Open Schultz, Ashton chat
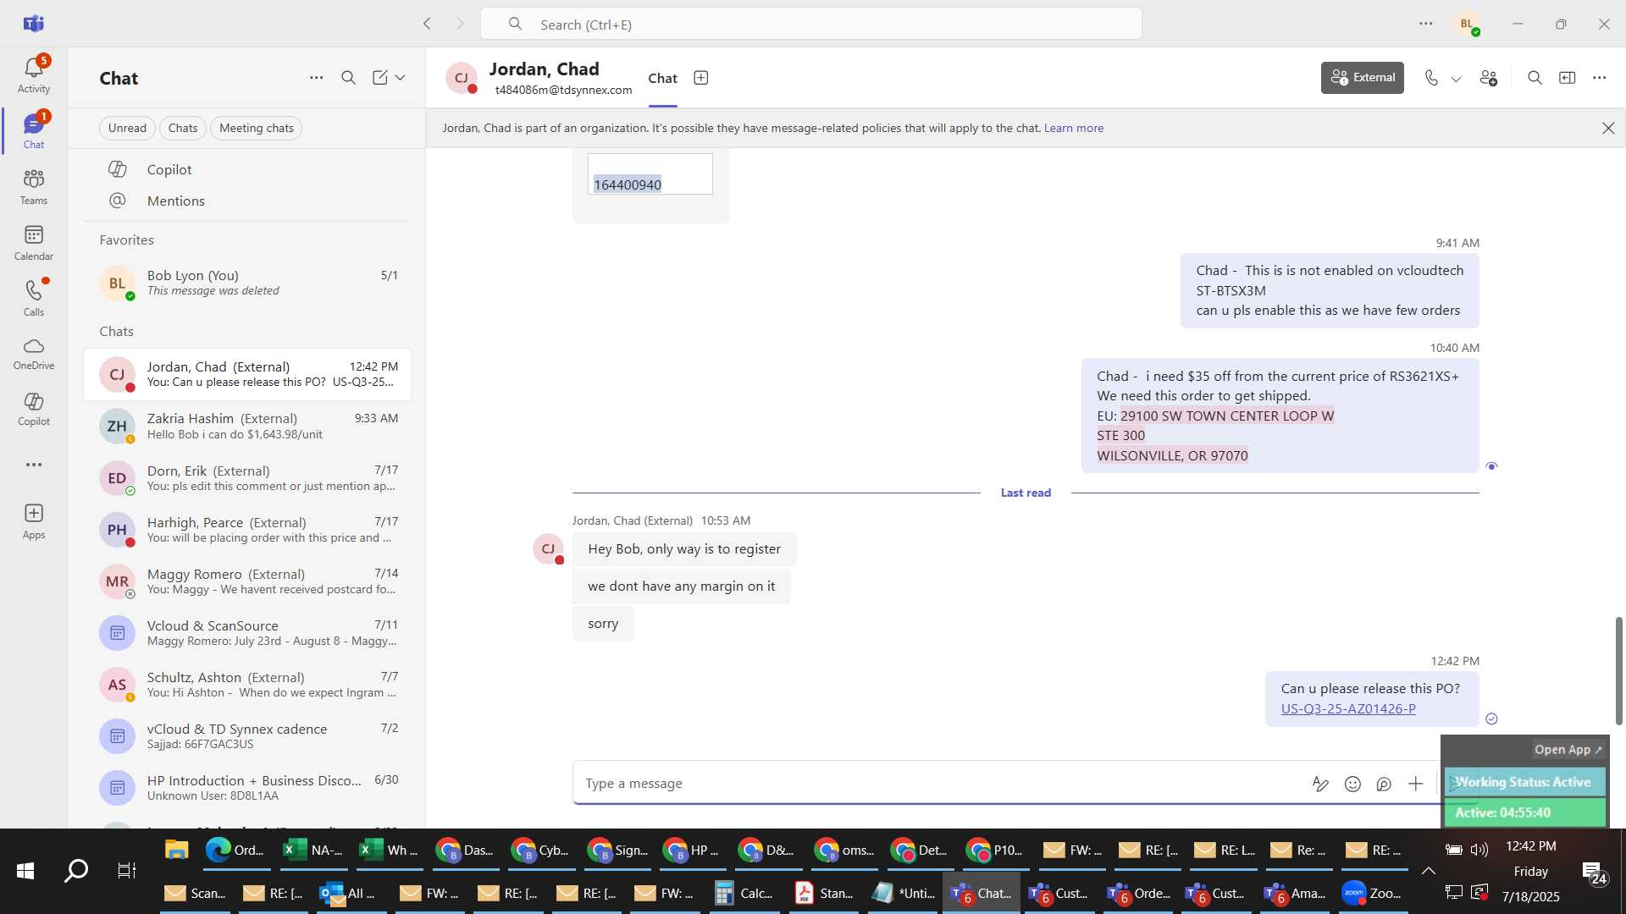This screenshot has width=1626, height=914. pyautogui.click(x=247, y=684)
